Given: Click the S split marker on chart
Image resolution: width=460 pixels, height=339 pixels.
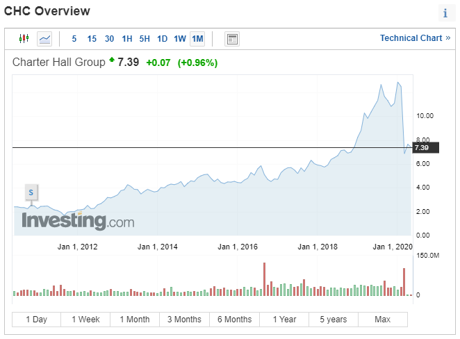Looking at the screenshot, I should [31, 192].
